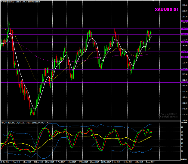The width and height of the screenshot is (188, 164).
Task: Click the 23 Dec 2016 date label
Action: click(x=38, y=162)
